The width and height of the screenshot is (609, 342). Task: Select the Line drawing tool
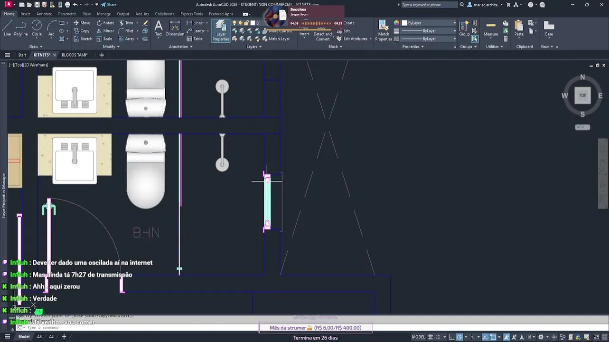7,28
